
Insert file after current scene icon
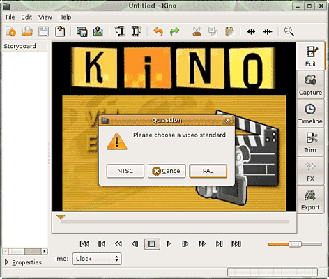click(x=137, y=31)
